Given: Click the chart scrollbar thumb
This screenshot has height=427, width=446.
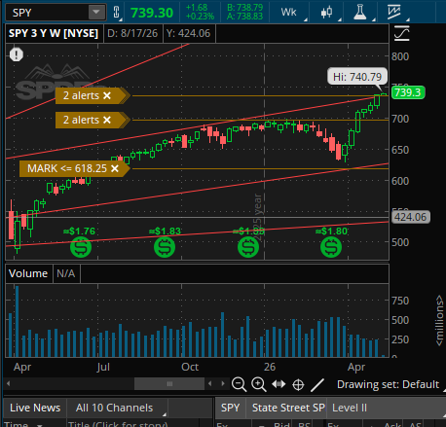Looking at the screenshot, I should point(169,384).
